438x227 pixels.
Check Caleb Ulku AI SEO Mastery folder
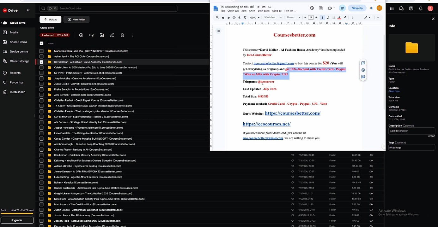coord(41,67)
